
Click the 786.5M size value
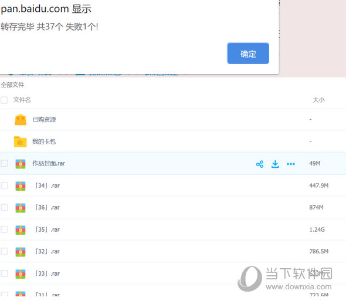(319, 251)
